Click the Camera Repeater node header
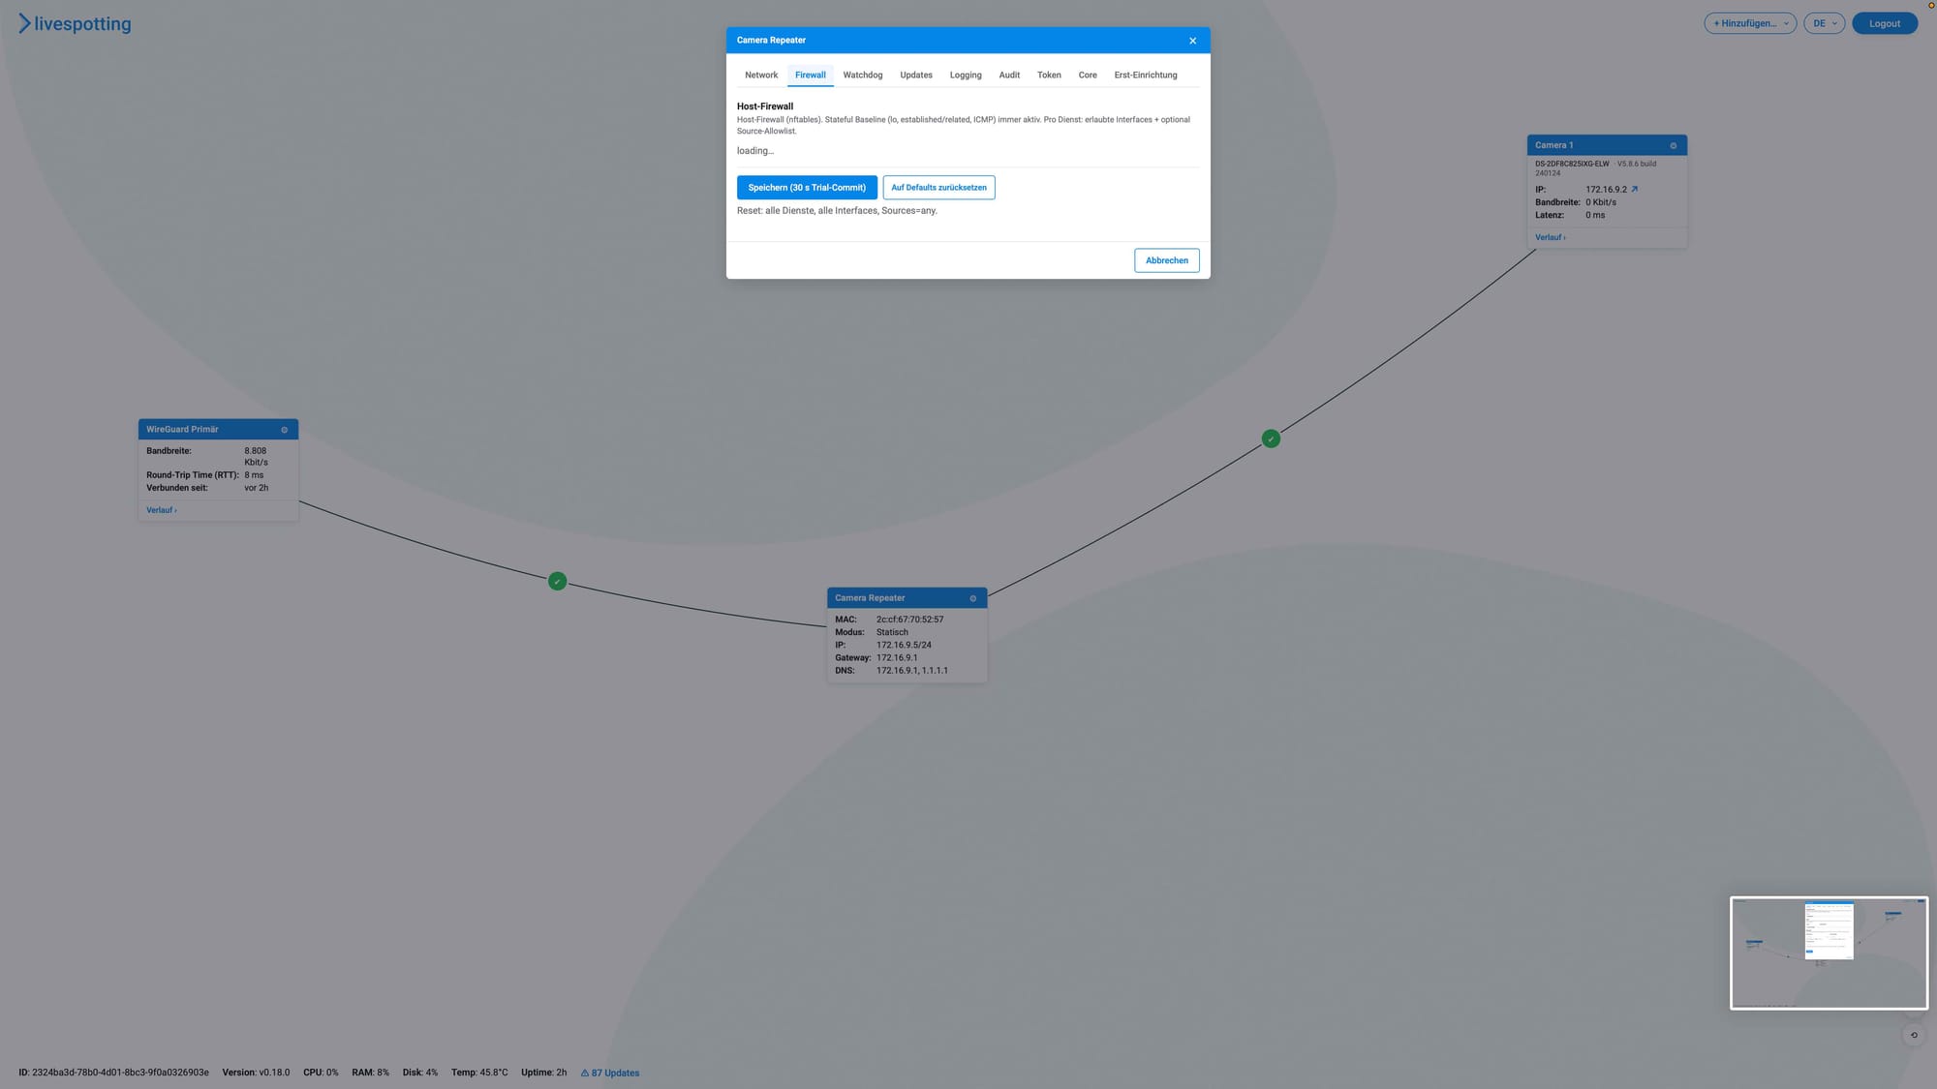Image resolution: width=1937 pixels, height=1089 pixels. click(907, 598)
